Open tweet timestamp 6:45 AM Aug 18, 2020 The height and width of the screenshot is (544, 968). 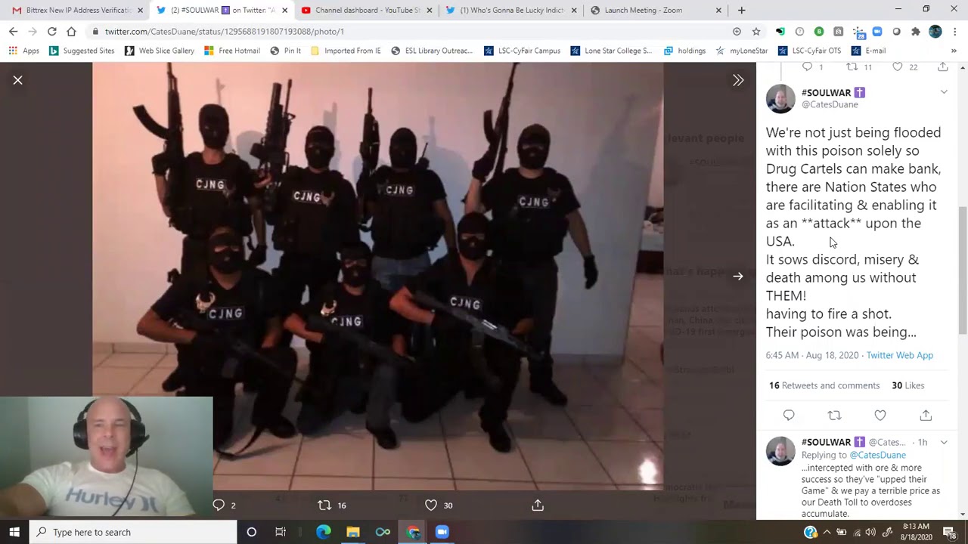point(812,355)
